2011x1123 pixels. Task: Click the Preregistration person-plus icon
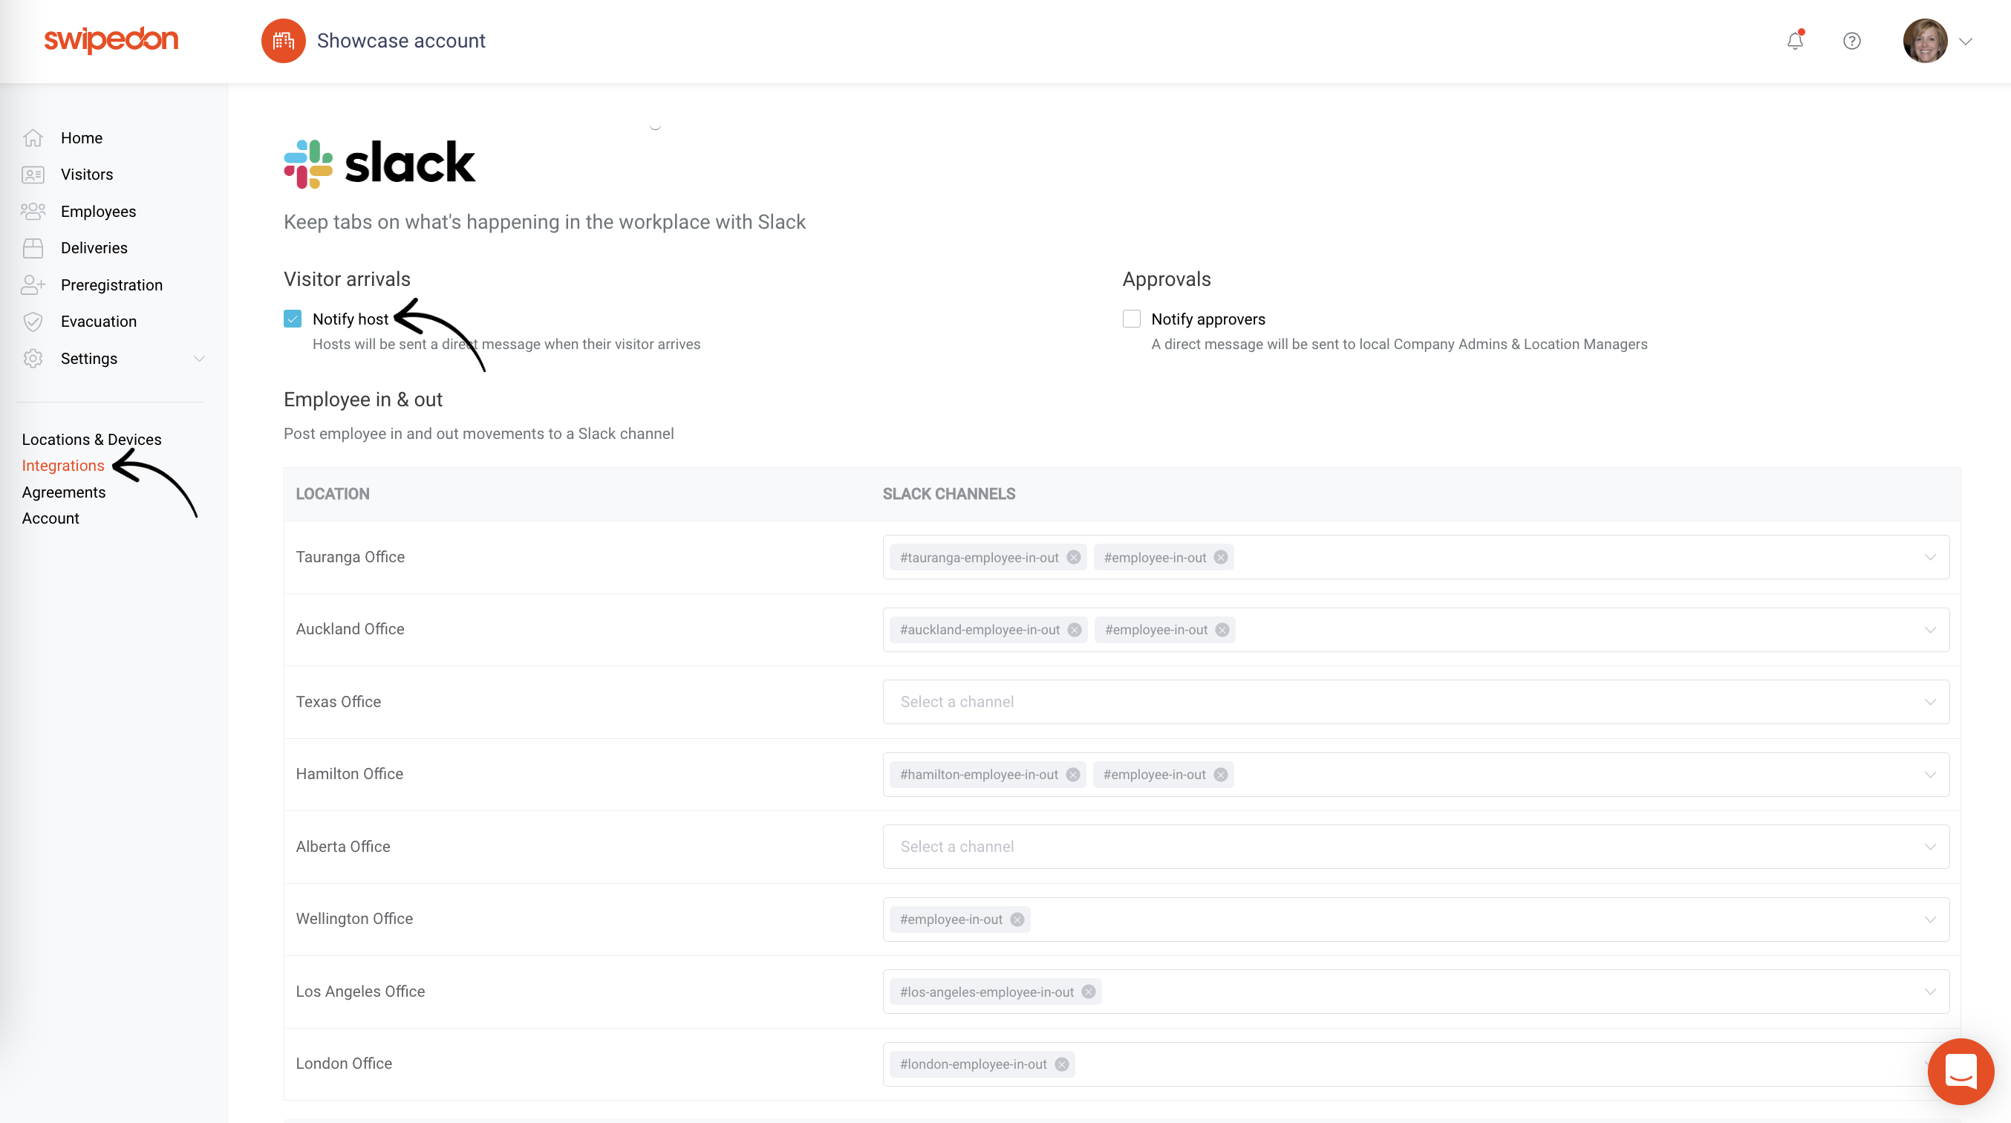click(x=33, y=284)
